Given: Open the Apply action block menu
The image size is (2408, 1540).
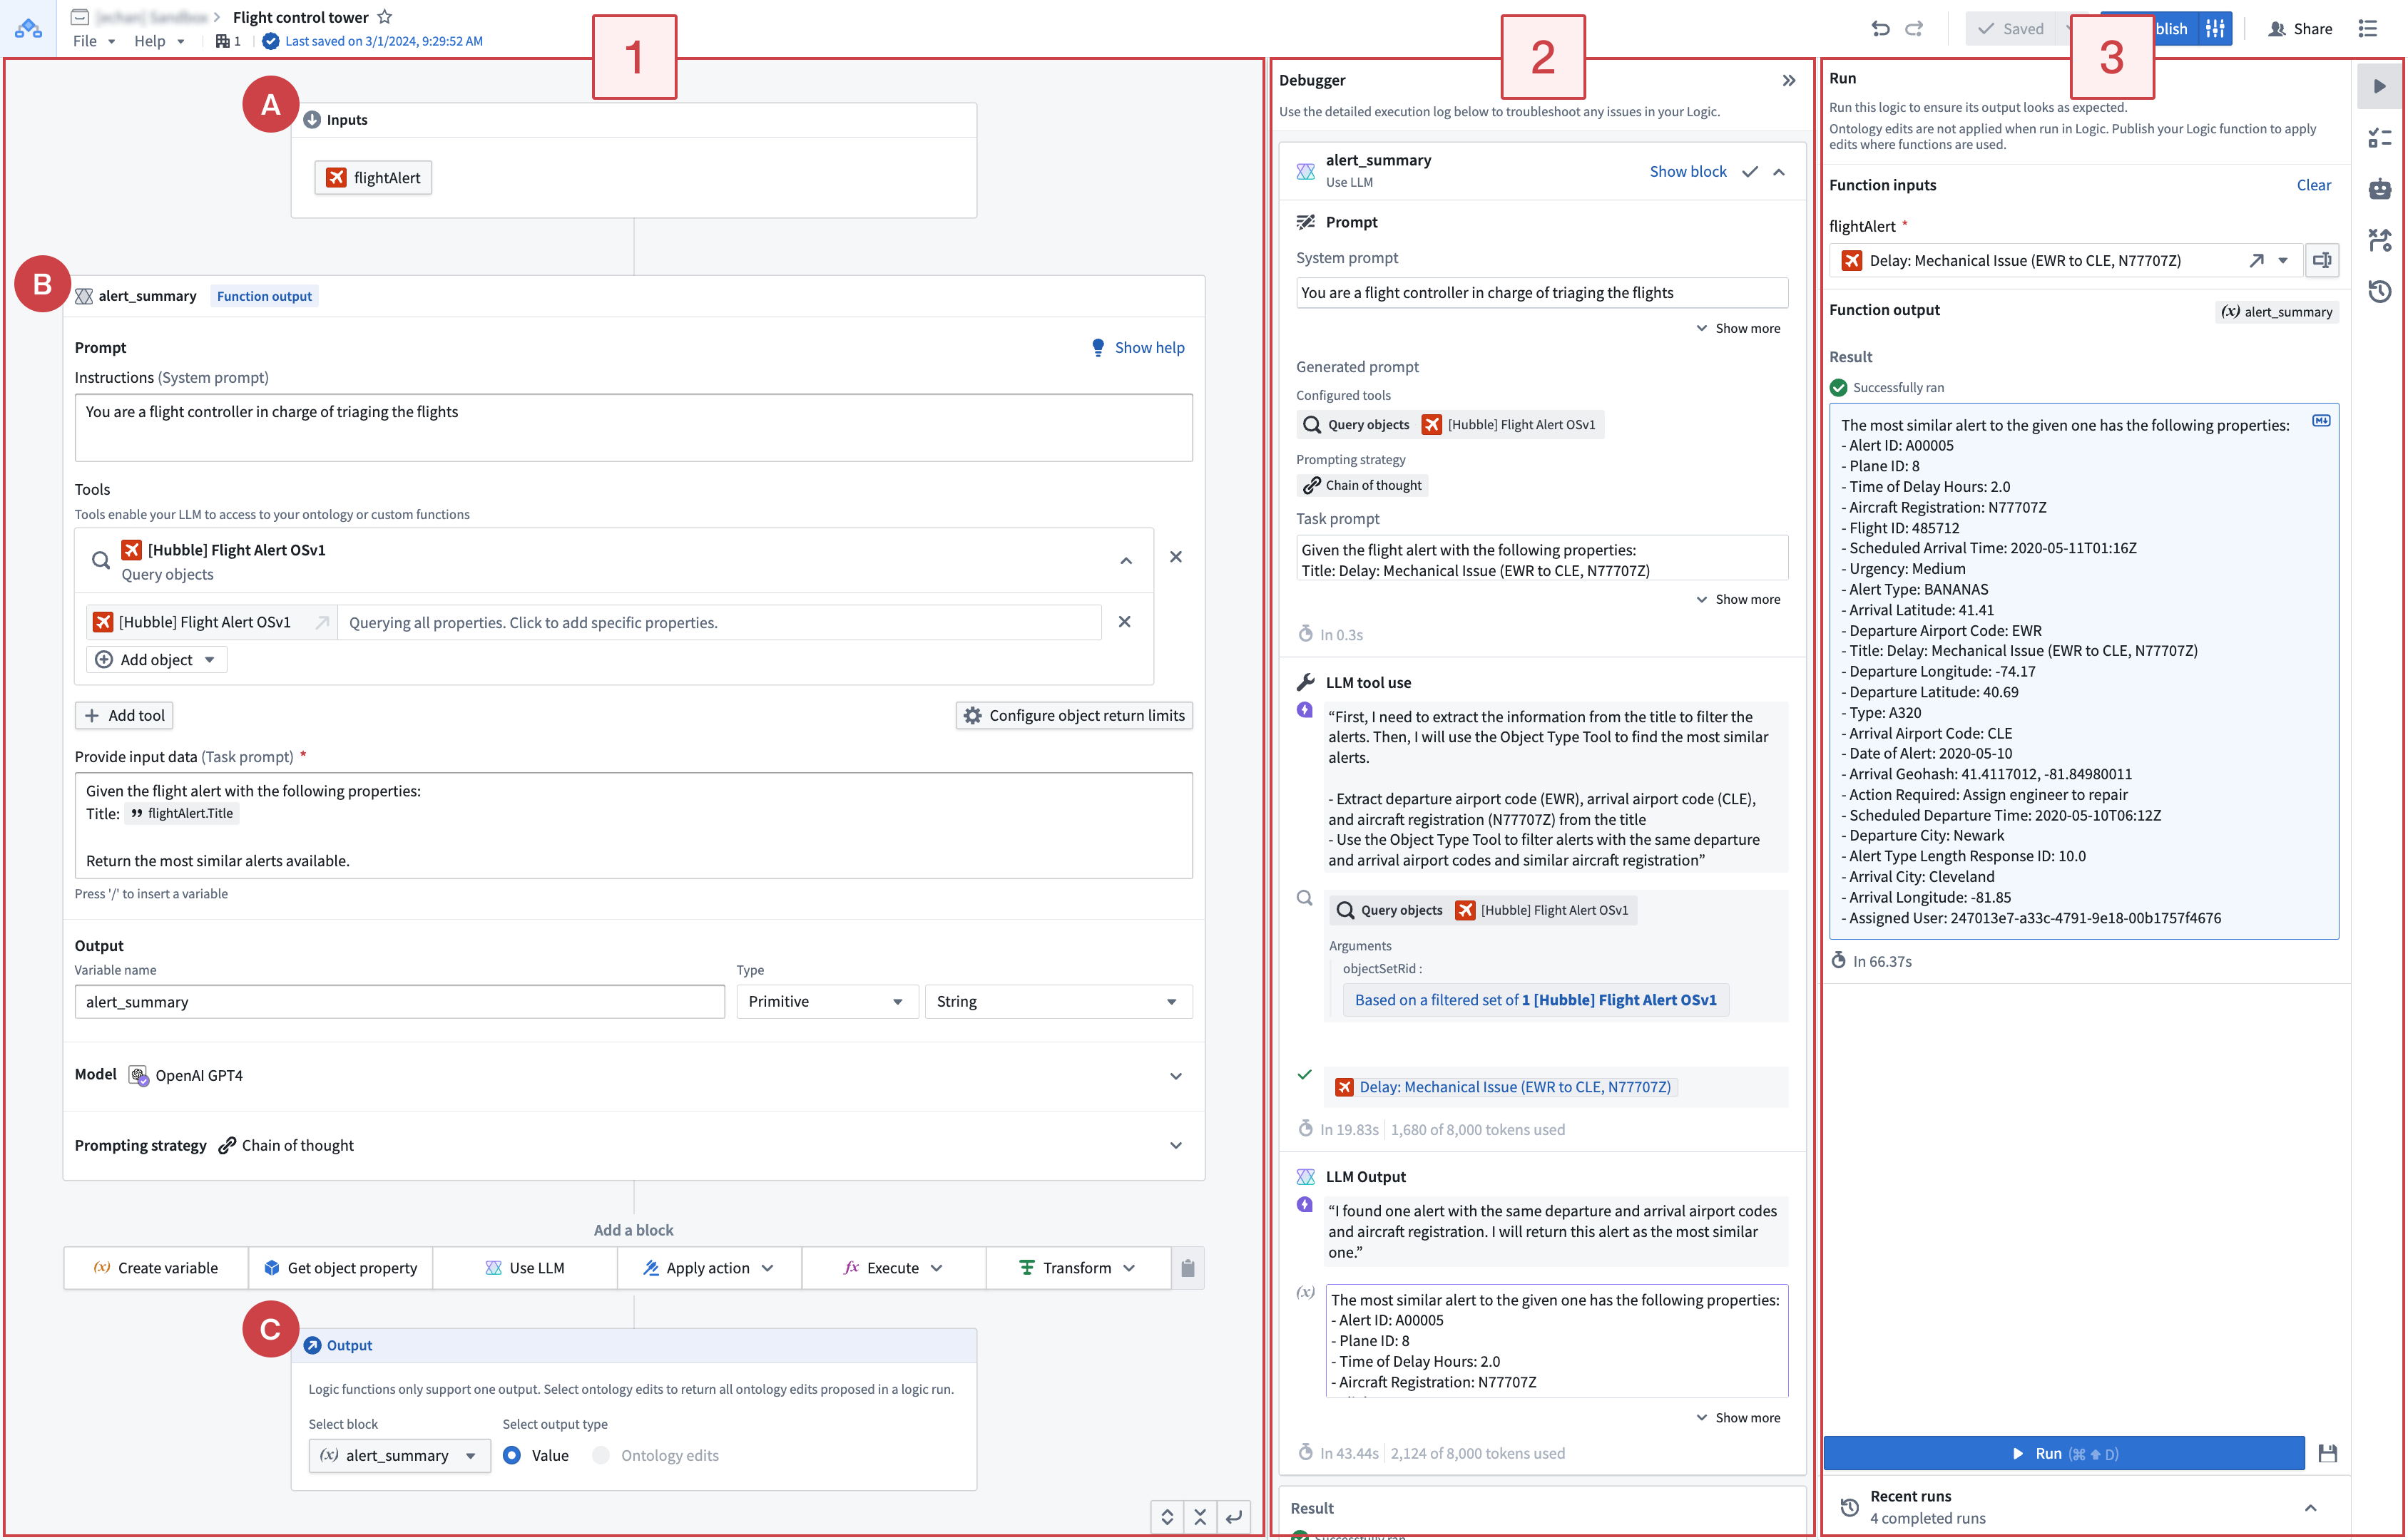Looking at the screenshot, I should pyautogui.click(x=709, y=1268).
